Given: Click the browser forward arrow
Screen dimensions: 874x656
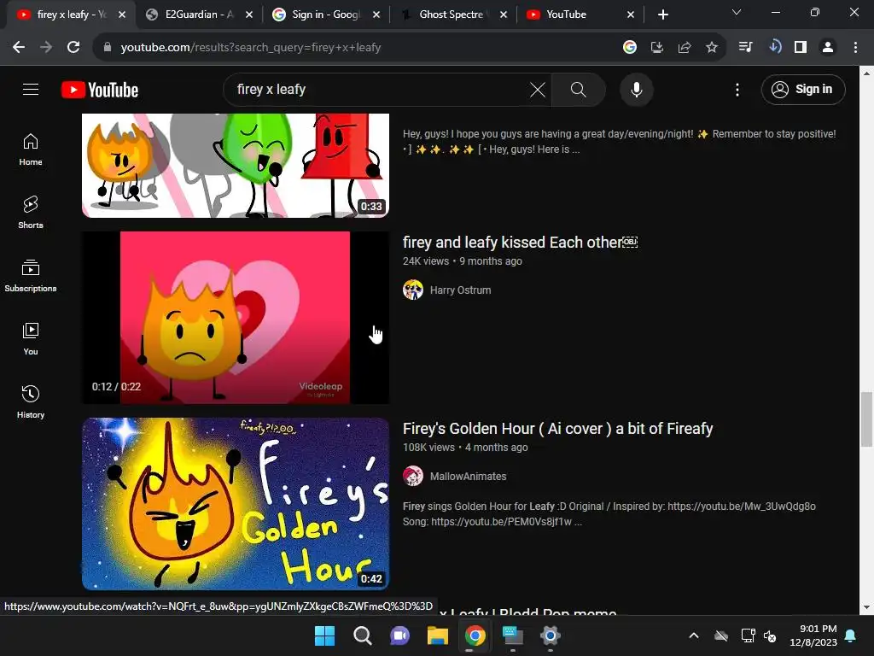Looking at the screenshot, I should pyautogui.click(x=46, y=48).
